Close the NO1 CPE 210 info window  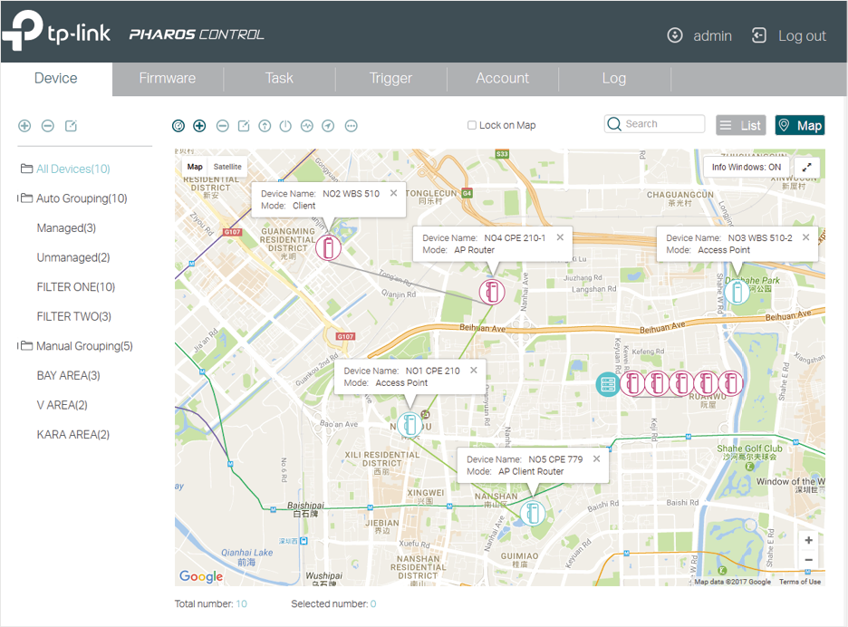pos(474,370)
